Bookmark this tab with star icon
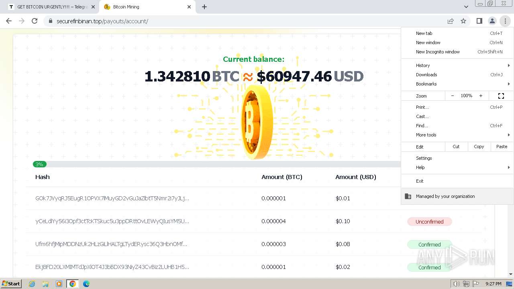Image resolution: width=514 pixels, height=289 pixels. 463,21
